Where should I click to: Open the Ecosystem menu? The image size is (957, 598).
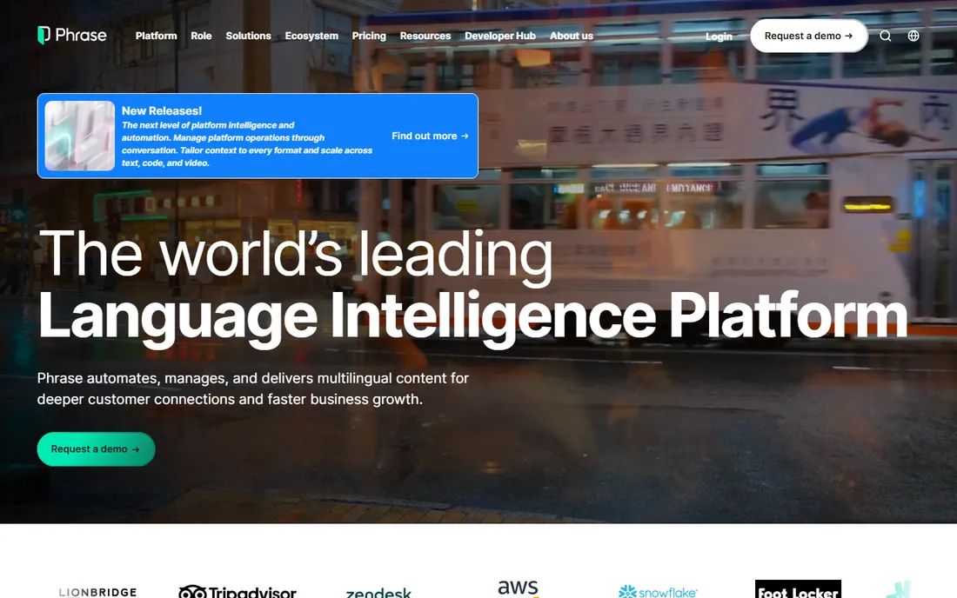point(311,36)
